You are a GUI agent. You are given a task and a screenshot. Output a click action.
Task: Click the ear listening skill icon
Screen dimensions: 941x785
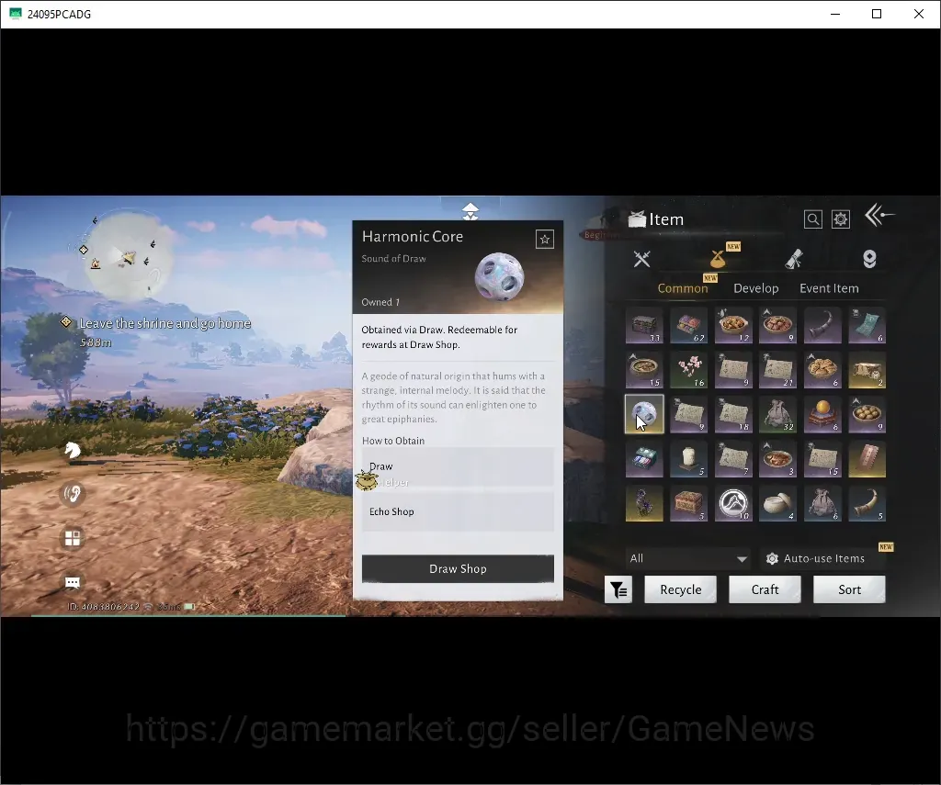[x=73, y=494]
